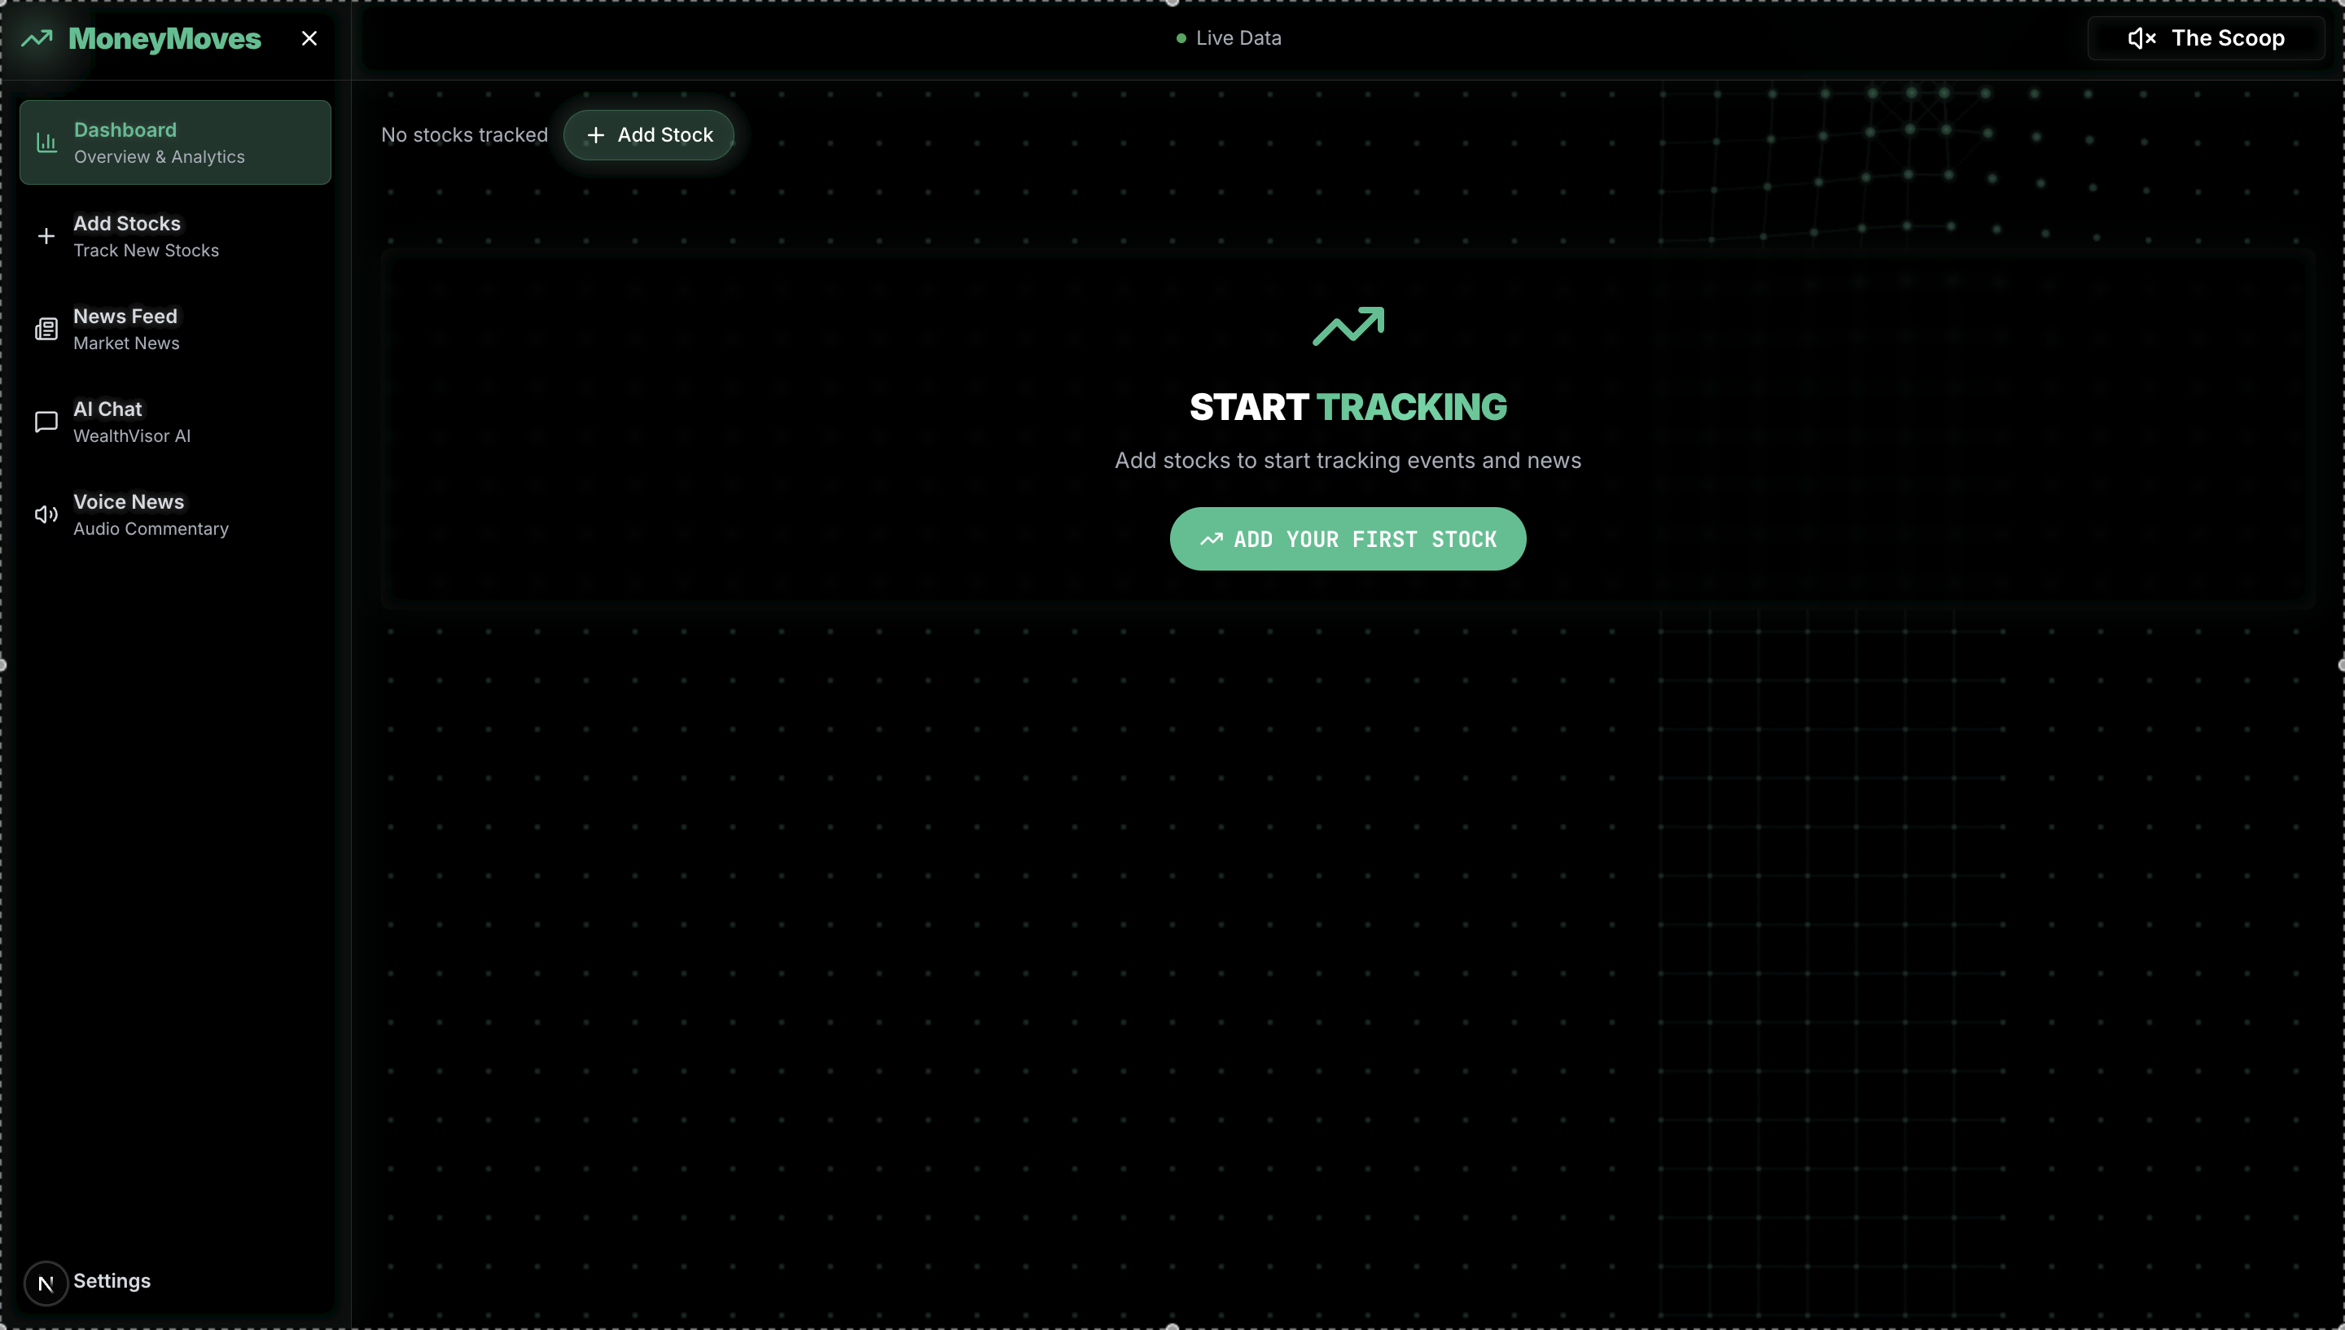This screenshot has height=1330, width=2345.
Task: Click the Live Data status indicator
Action: (x=1229, y=38)
